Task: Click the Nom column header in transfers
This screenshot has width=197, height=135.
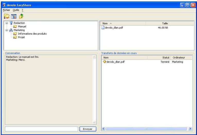Action: click(x=124, y=58)
